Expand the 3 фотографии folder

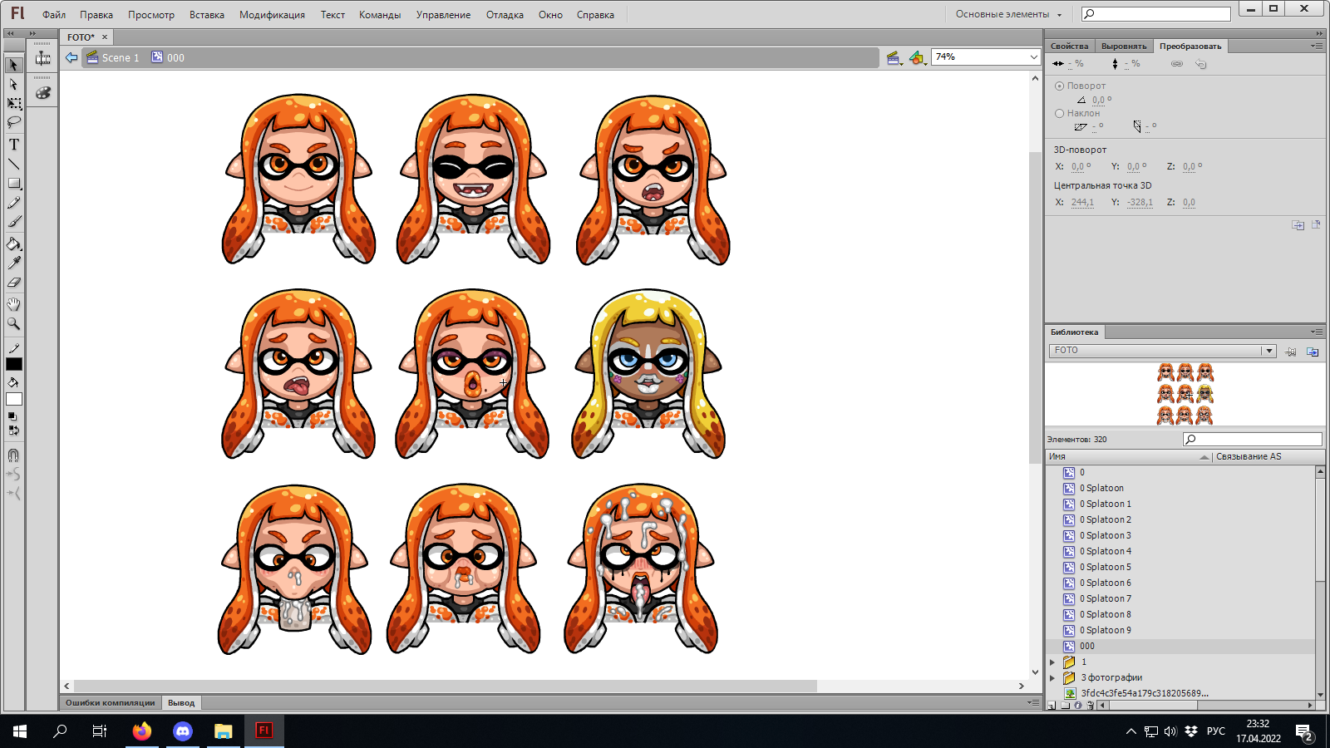1052,678
